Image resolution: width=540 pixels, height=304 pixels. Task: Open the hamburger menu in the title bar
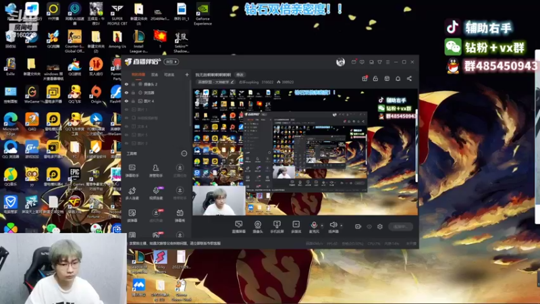click(387, 62)
